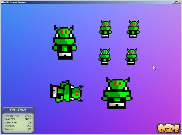Close the OGRE Sample Browser window
This screenshot has width=182, height=135.
tap(179, 2)
